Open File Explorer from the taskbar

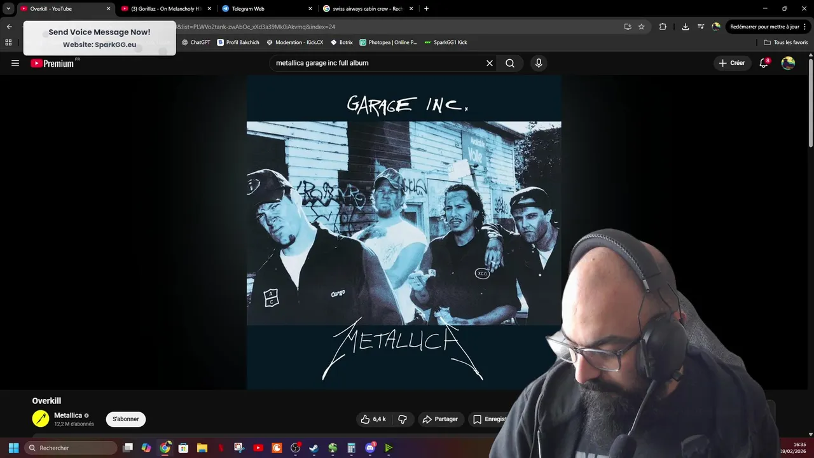click(x=202, y=448)
